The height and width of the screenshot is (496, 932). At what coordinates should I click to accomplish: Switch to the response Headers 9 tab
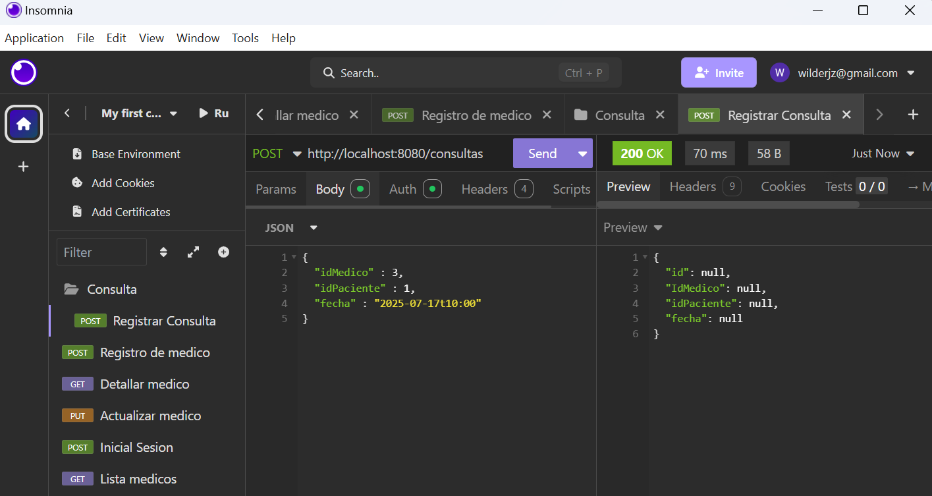705,186
